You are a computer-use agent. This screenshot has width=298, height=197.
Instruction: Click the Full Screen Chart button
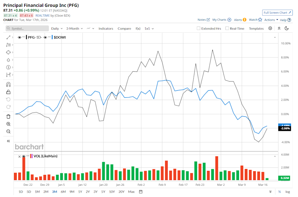[277, 13]
